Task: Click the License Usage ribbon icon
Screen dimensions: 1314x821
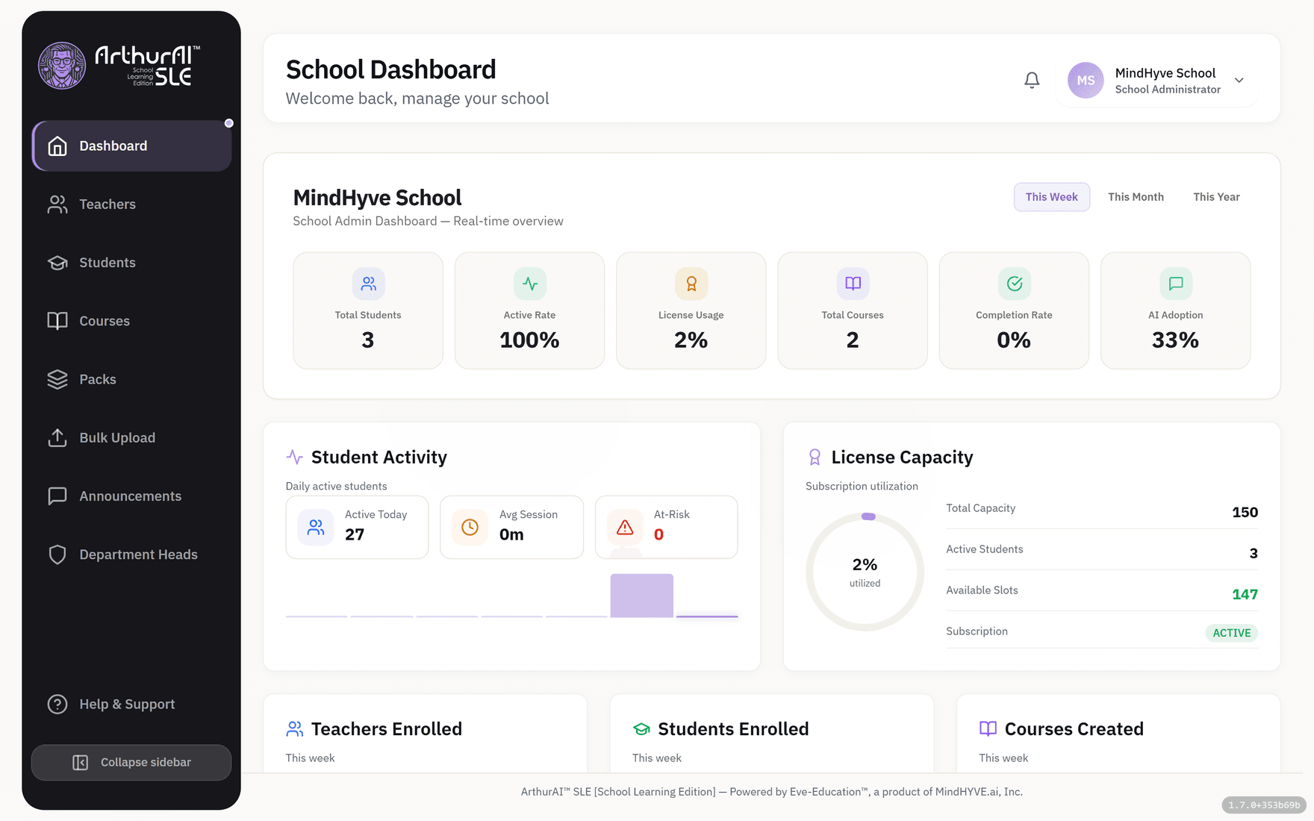Action: tap(691, 284)
